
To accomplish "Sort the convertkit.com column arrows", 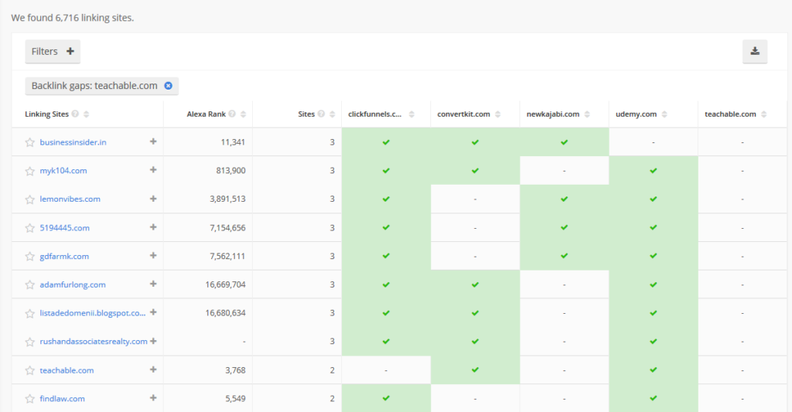I will coord(497,114).
